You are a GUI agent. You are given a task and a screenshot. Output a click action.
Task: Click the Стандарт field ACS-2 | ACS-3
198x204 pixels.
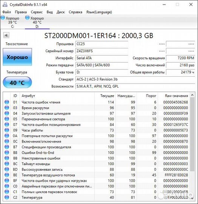[x=135, y=79]
